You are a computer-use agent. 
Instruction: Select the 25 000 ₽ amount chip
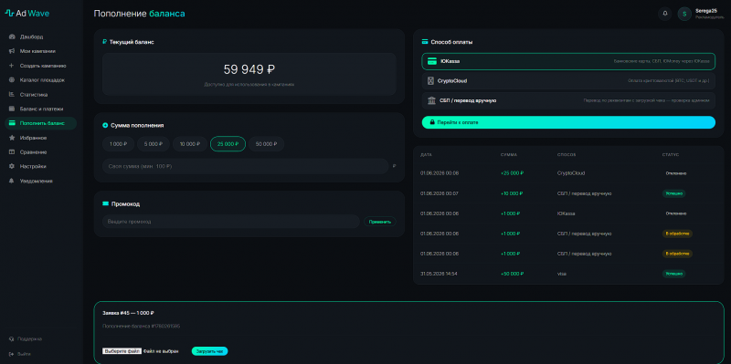pyautogui.click(x=228, y=144)
